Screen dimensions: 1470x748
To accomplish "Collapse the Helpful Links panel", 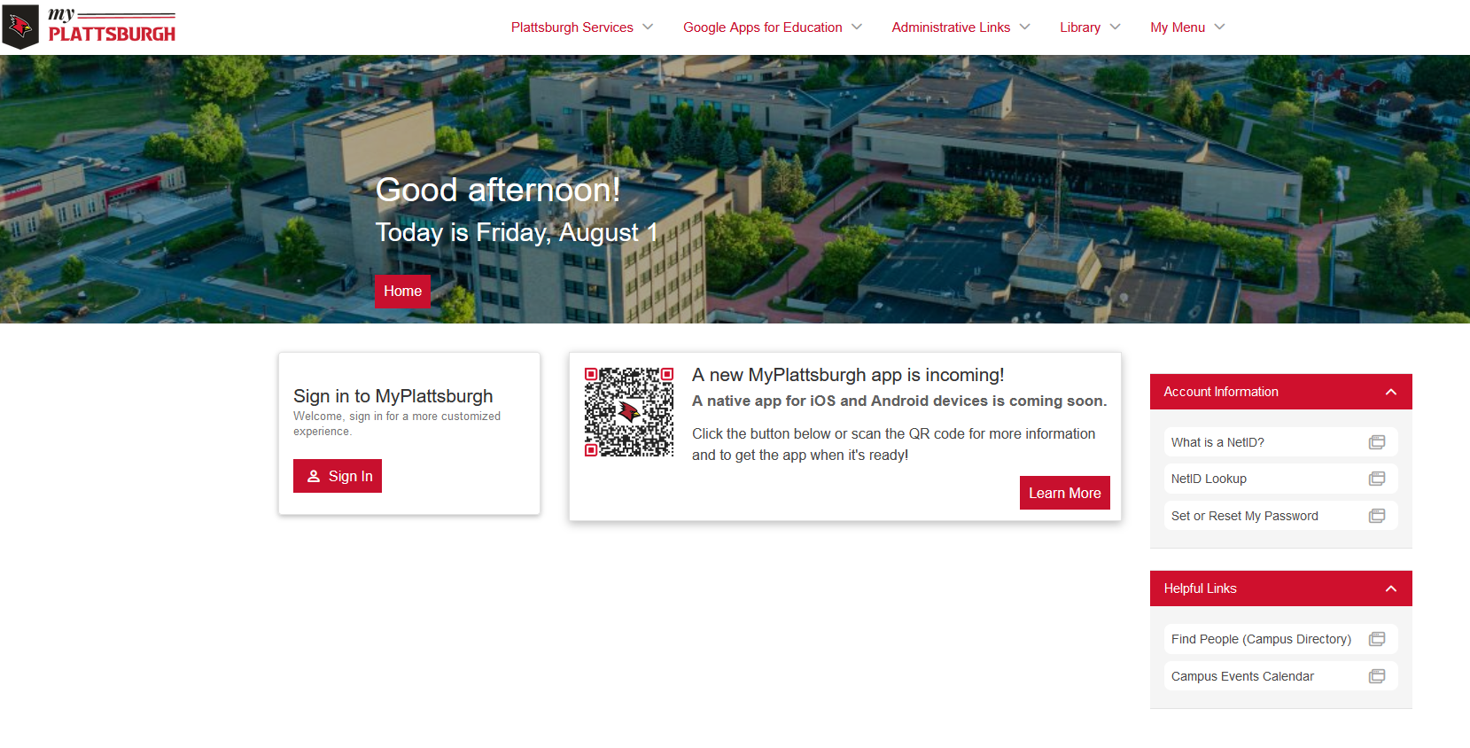I will (x=1391, y=588).
